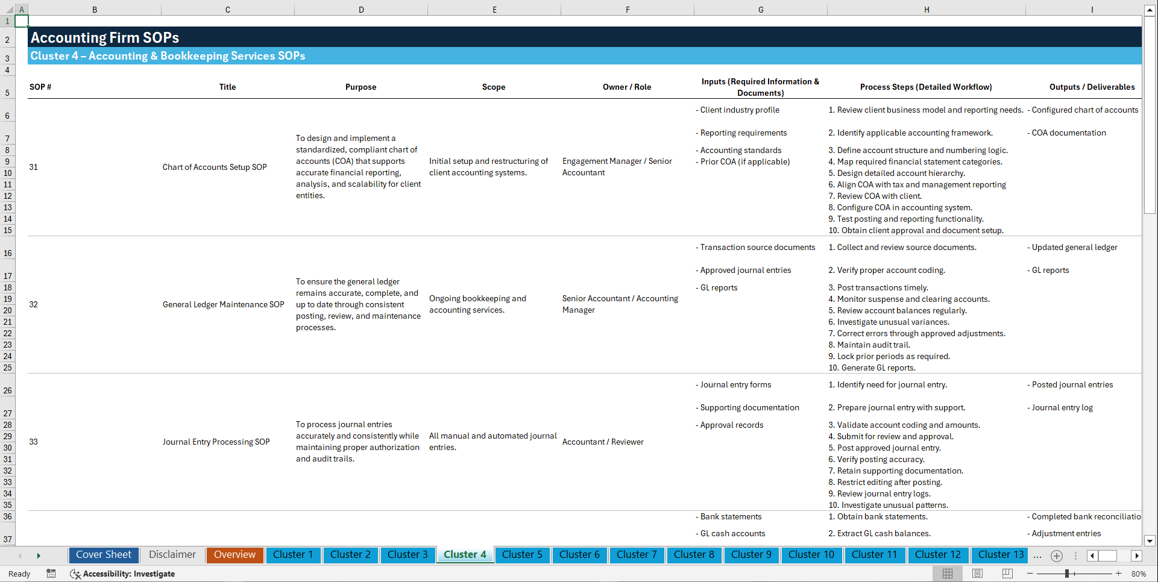Switch to Page Break Preview
The height and width of the screenshot is (582, 1158).
(x=1007, y=574)
